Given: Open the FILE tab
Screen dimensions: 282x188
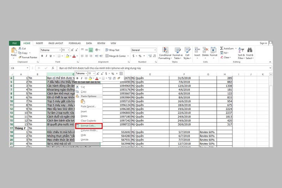Looking at the screenshot, I should click(14, 43).
